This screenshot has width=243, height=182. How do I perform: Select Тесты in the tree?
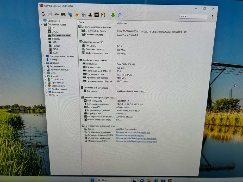pos(55,95)
